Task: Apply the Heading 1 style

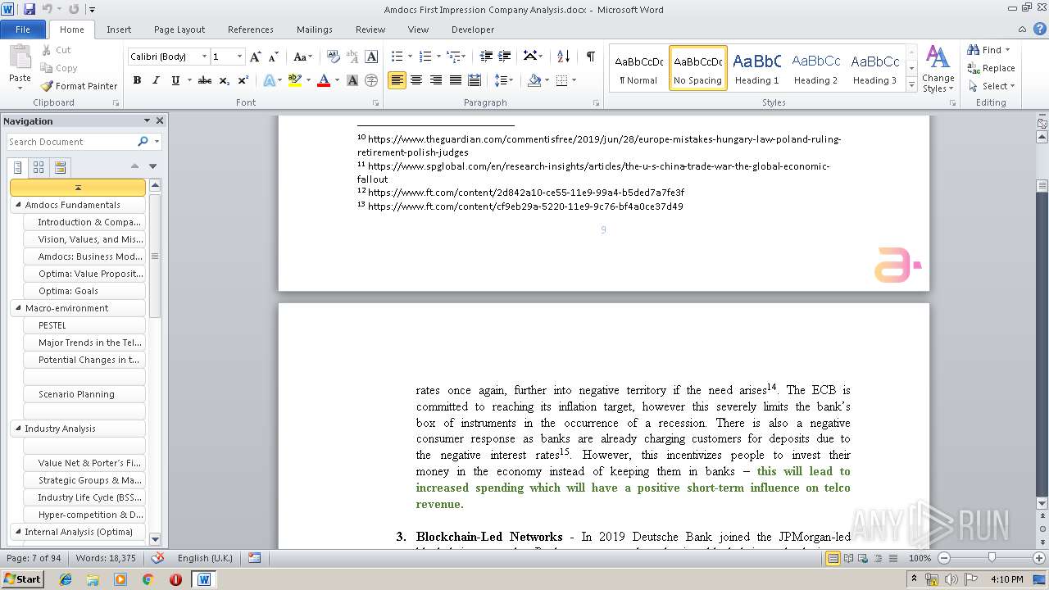Action: click(757, 68)
